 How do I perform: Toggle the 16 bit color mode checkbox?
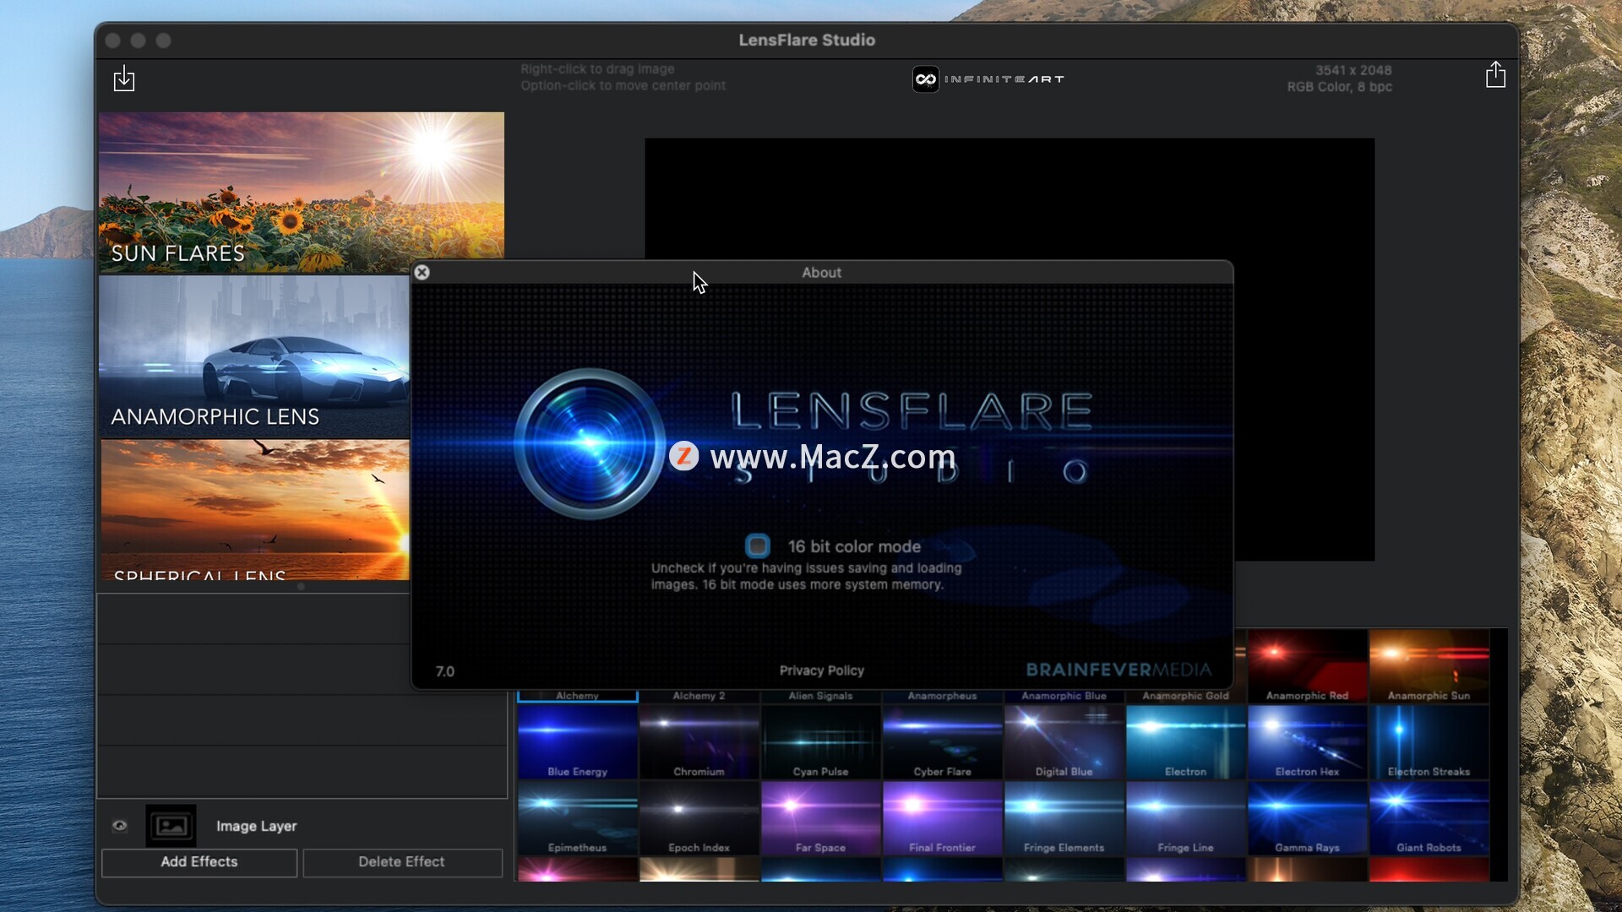[757, 546]
